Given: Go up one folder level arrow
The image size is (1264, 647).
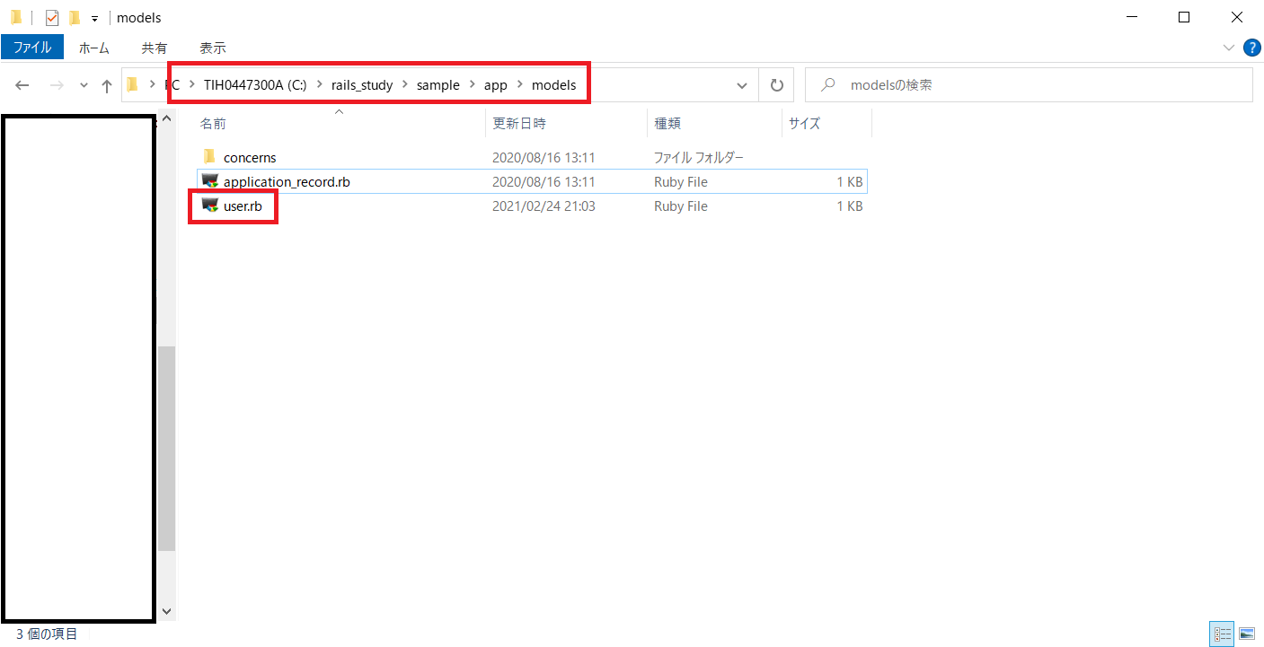Looking at the screenshot, I should [x=107, y=85].
